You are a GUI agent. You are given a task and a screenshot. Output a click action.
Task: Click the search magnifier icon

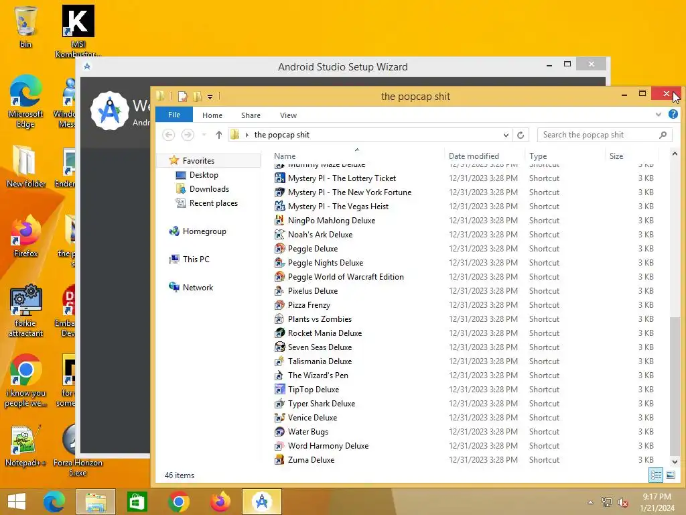(663, 135)
